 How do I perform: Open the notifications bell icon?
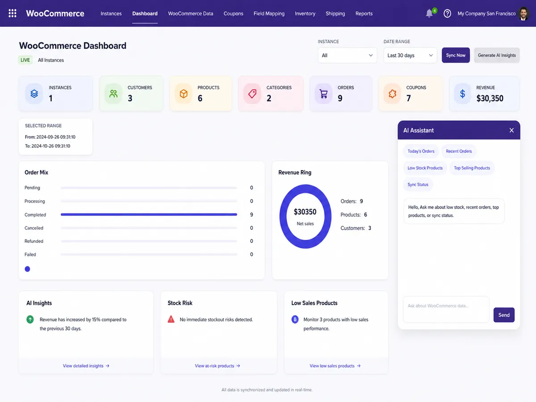pyautogui.click(x=429, y=13)
